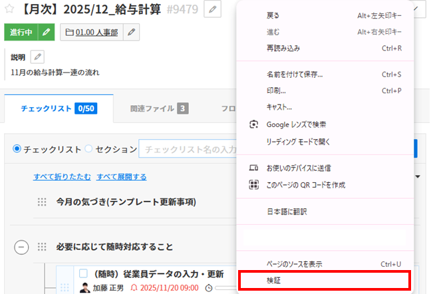Edit the 説明 description with pencil

38,57
